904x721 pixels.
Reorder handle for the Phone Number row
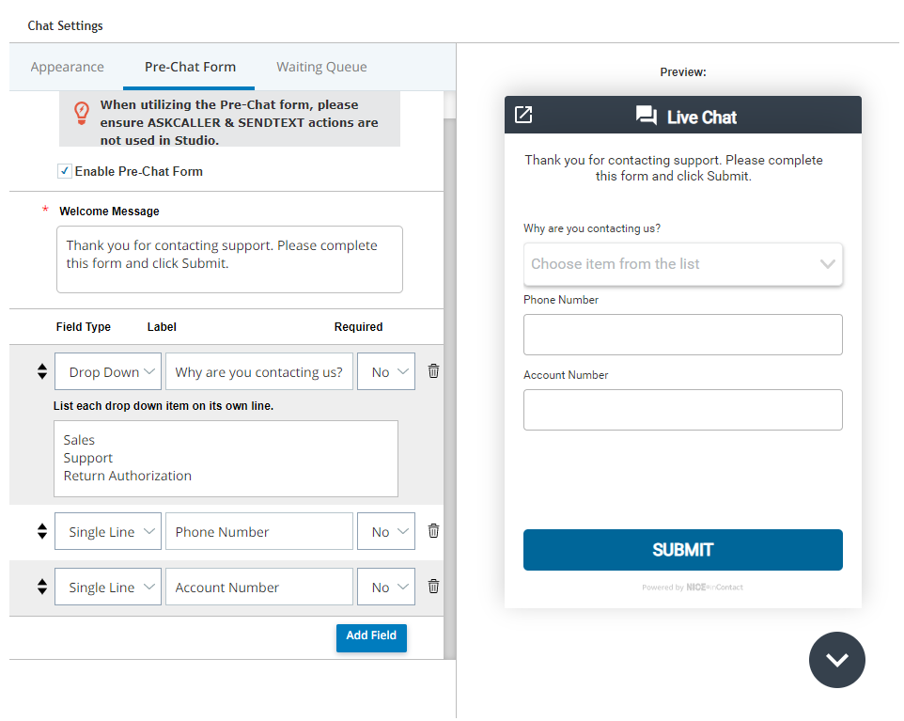pos(42,531)
